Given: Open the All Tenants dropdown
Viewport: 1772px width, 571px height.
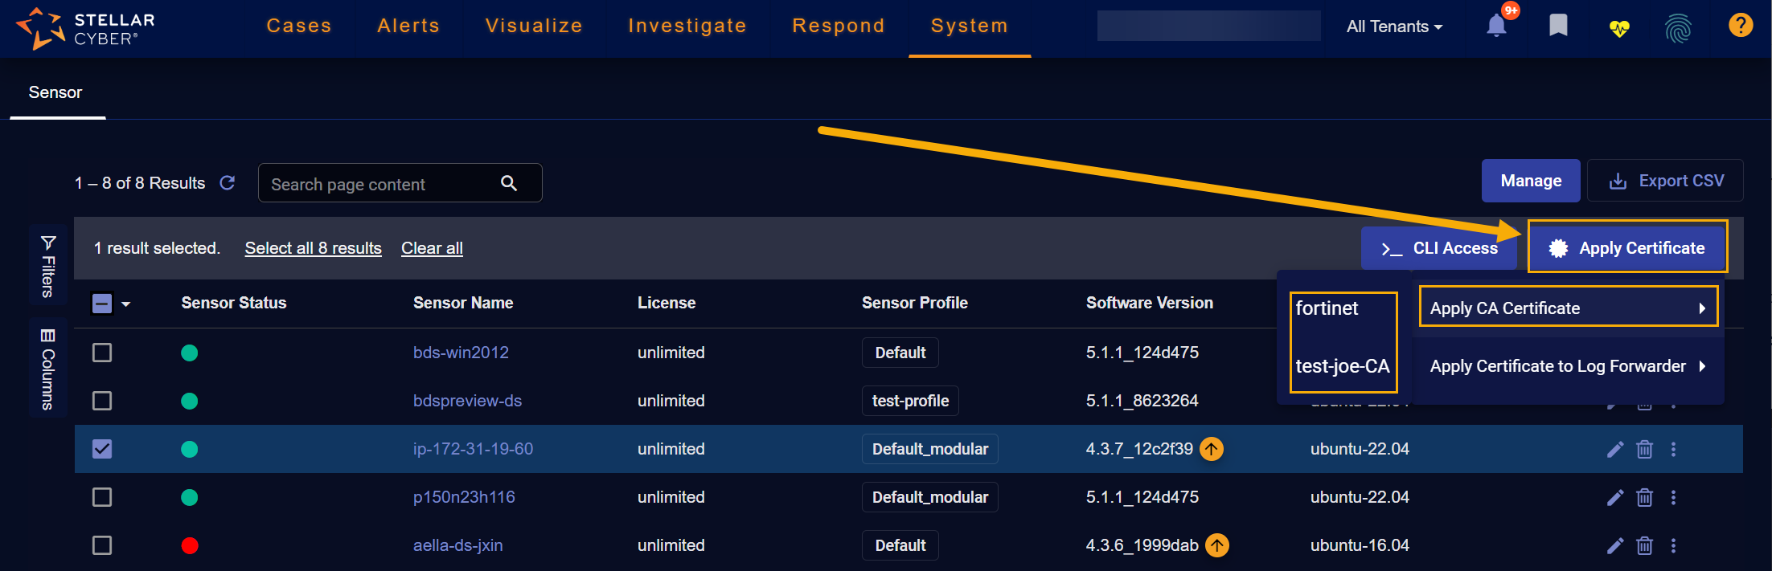Looking at the screenshot, I should (1394, 27).
